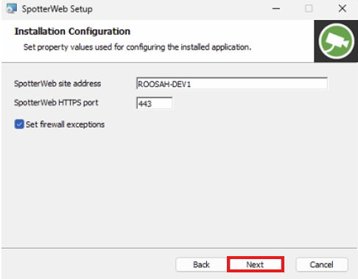Click the SpotterWeb Setup title bar icon
Viewport: 358px width, 279px height.
[11, 9]
